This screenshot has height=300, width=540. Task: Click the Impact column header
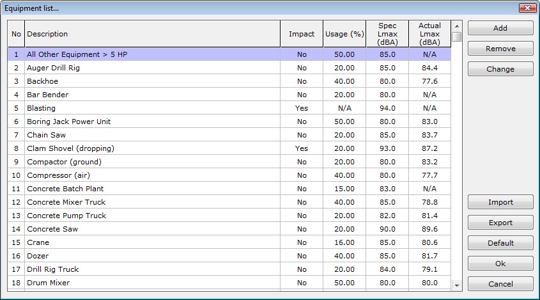pos(302,34)
